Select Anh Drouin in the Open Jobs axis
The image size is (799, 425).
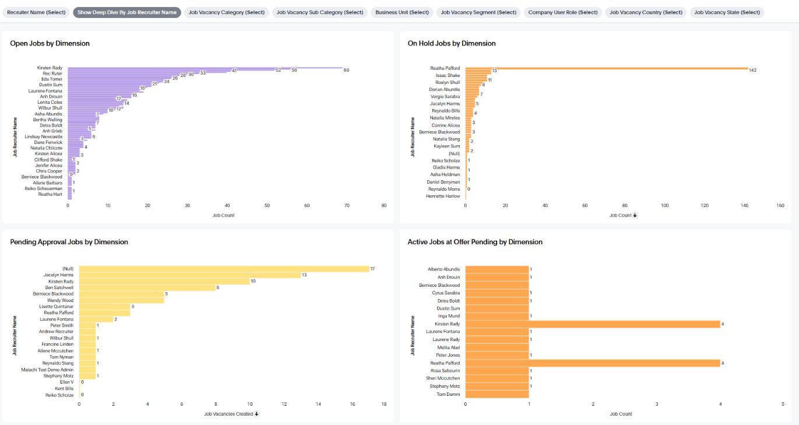[51, 96]
